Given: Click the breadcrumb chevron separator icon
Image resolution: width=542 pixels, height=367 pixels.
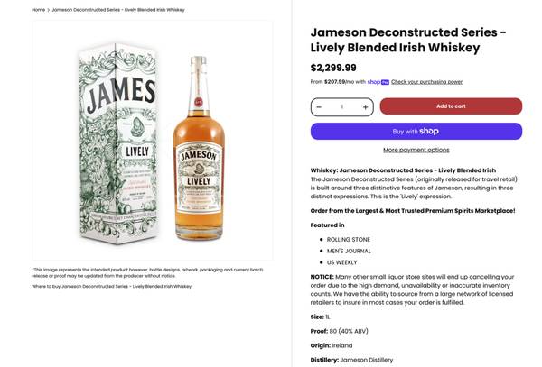Looking at the screenshot, I should click(49, 10).
